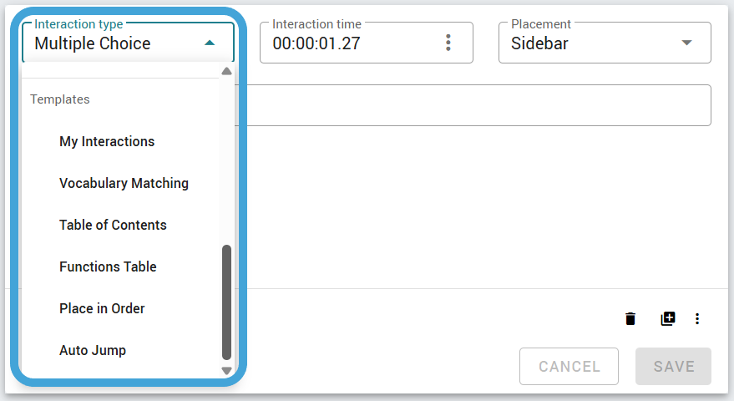Viewport: 734px width, 401px height.
Task: Click the dropdown list scrollbar thumb
Action: click(x=226, y=302)
